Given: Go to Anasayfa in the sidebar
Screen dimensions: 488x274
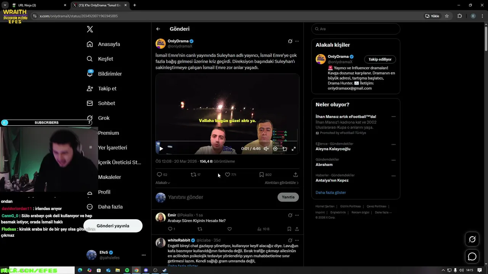Looking at the screenshot, I should click(x=103, y=44).
